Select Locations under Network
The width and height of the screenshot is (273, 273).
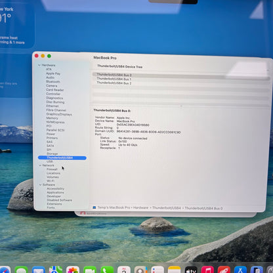[53, 173]
